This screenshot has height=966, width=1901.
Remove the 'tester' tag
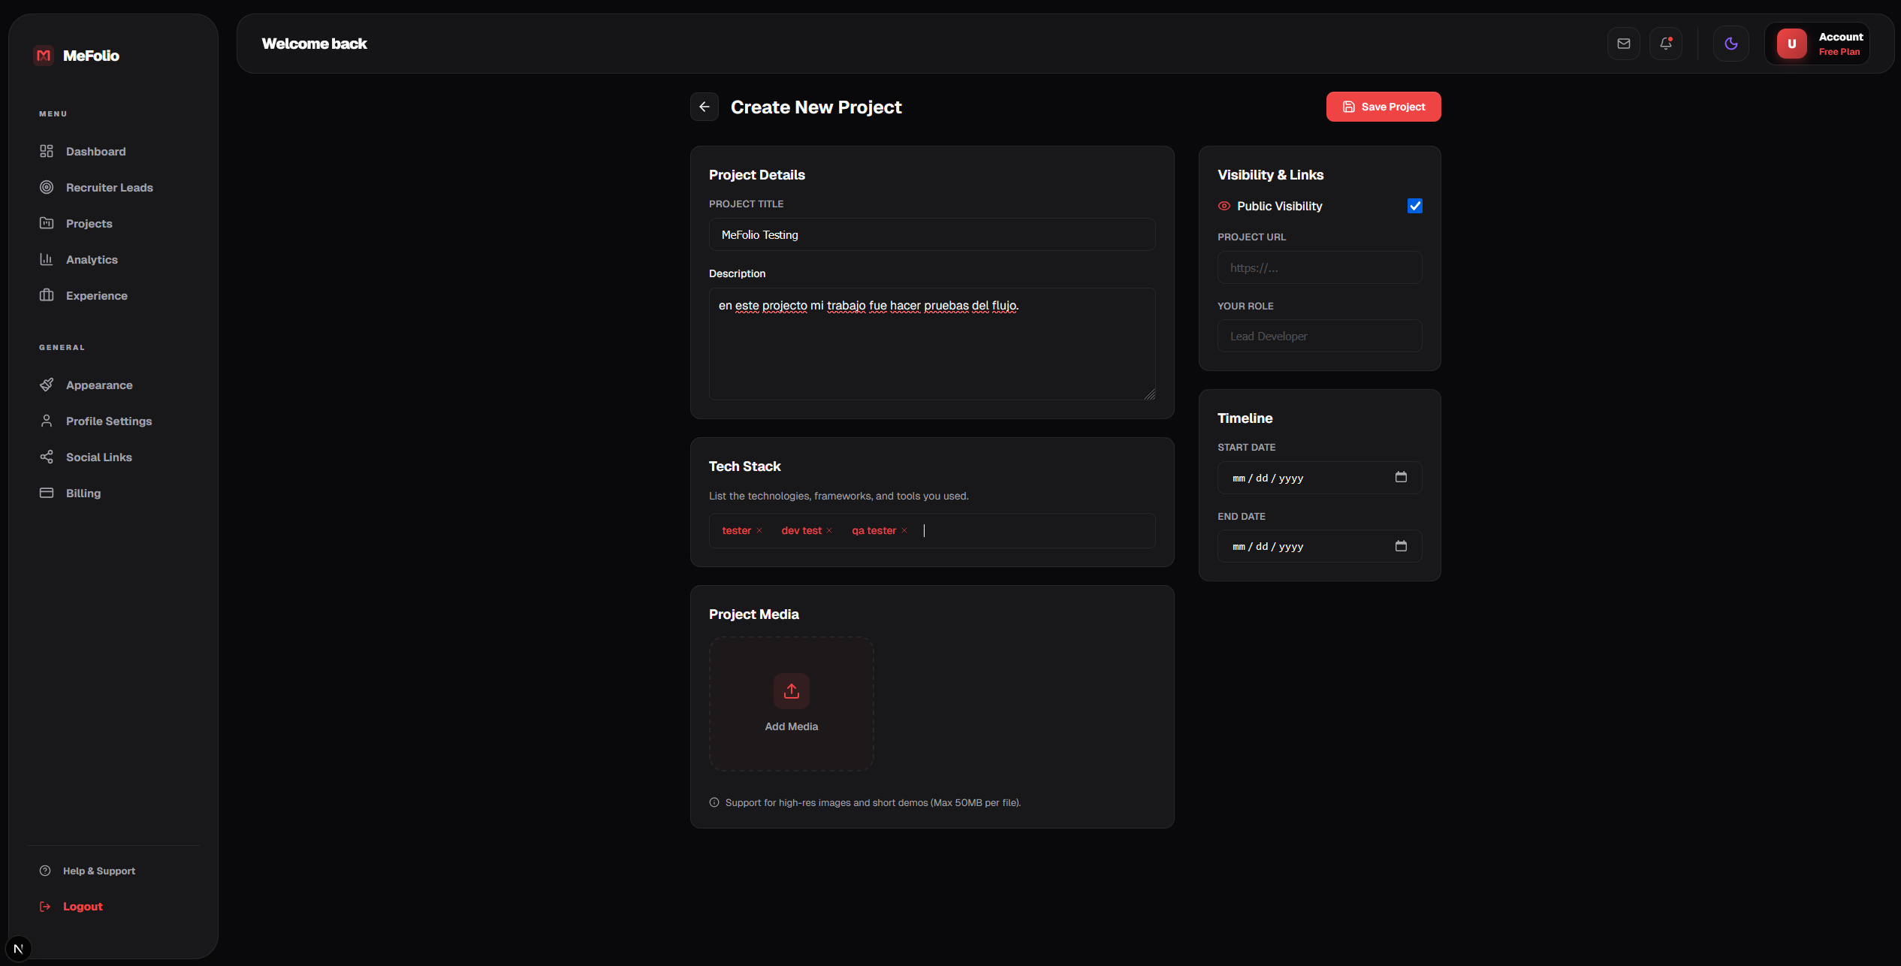(759, 530)
